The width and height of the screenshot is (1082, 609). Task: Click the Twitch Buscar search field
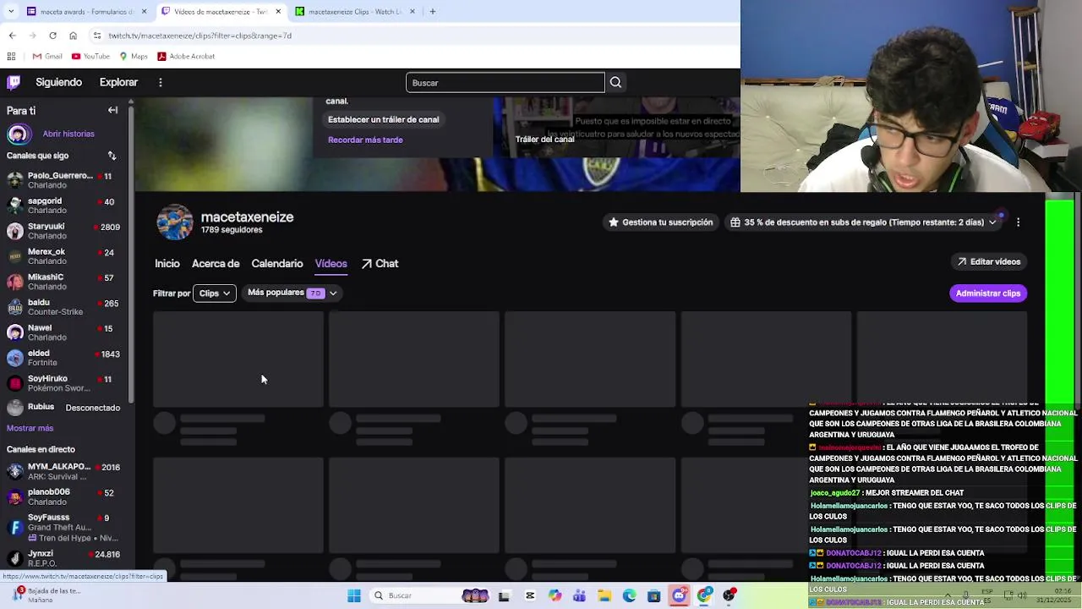pos(505,82)
